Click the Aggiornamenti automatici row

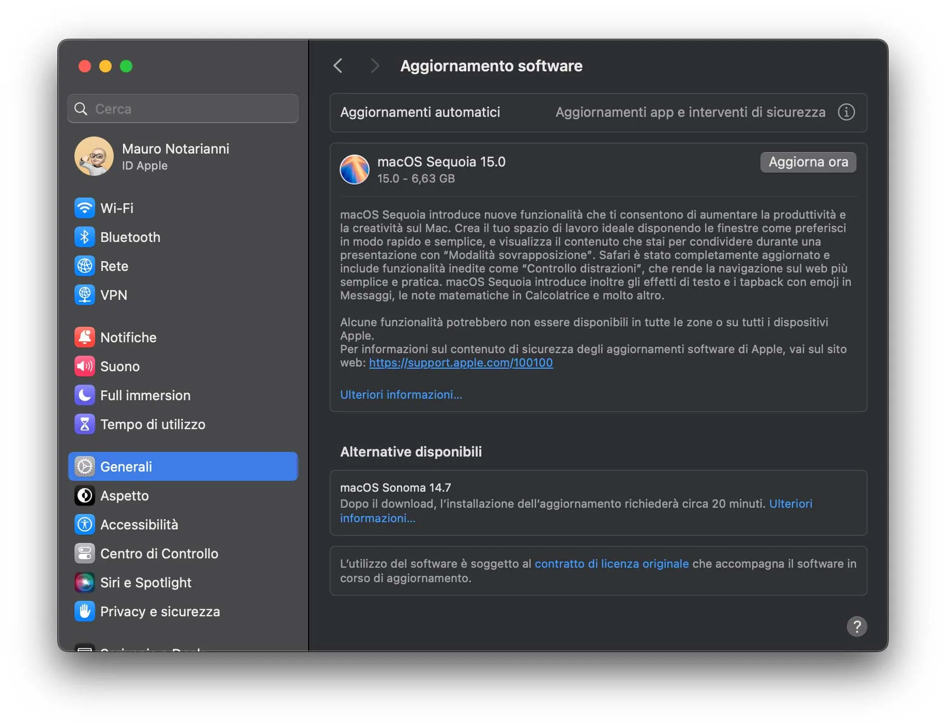(598, 112)
